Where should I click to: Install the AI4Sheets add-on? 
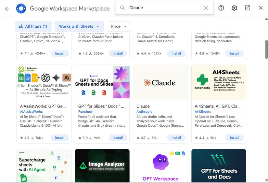[x=235, y=138]
